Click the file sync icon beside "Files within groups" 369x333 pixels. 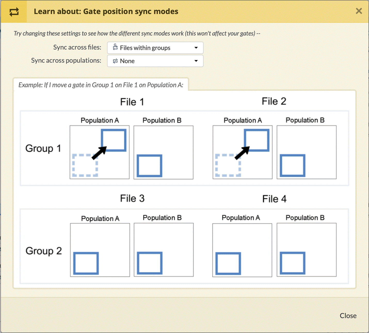pos(115,47)
